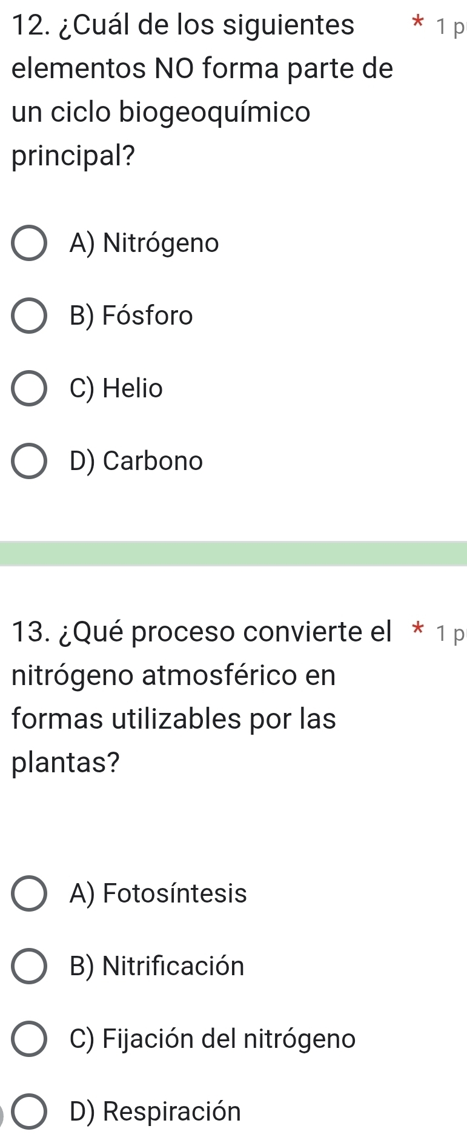Click the green divider bar between questions
Screen dimensions: 467x1143
pyautogui.click(x=233, y=554)
